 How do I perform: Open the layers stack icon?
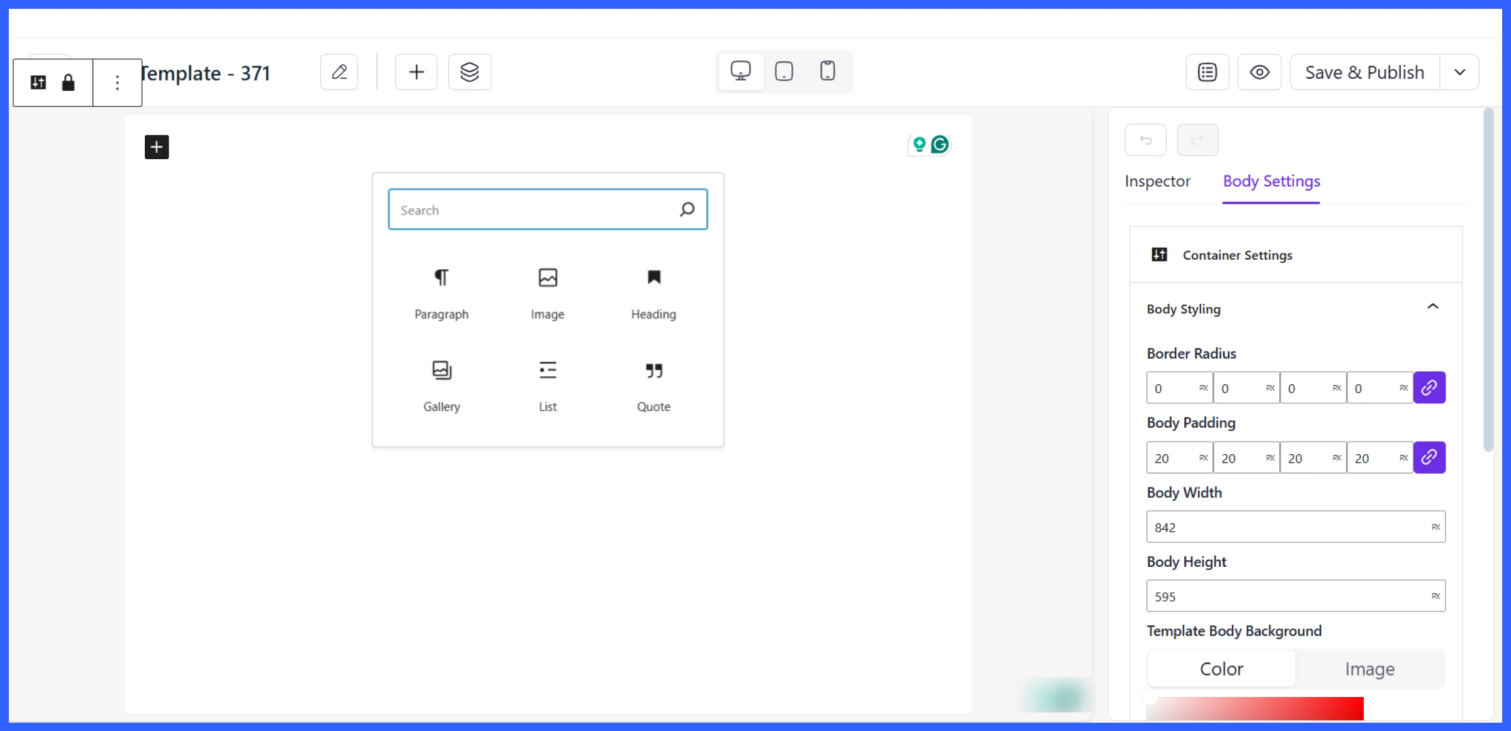(470, 72)
